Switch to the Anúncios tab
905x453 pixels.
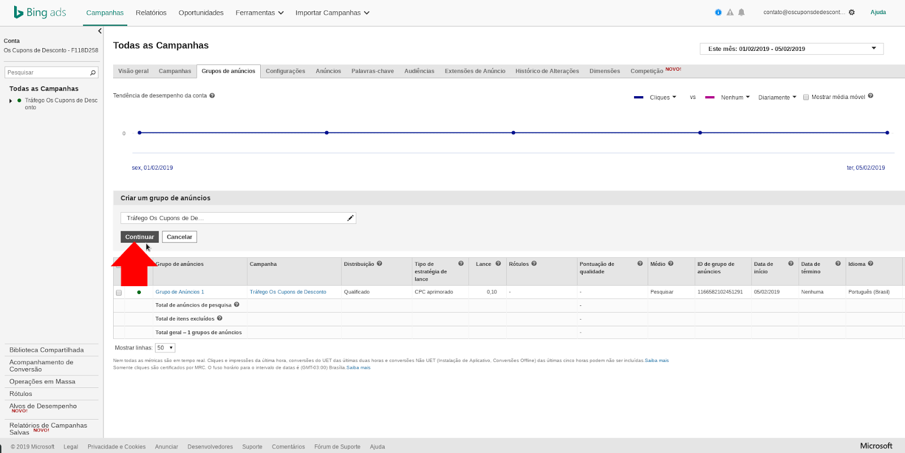(x=328, y=71)
